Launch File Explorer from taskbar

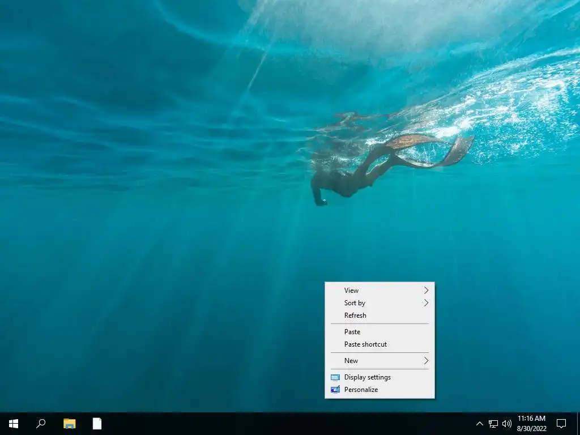pos(69,424)
